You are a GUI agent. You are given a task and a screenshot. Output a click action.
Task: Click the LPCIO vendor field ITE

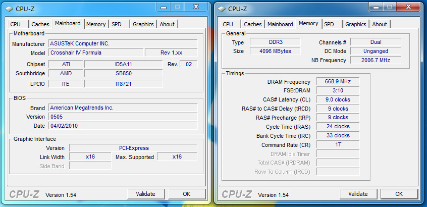point(66,84)
